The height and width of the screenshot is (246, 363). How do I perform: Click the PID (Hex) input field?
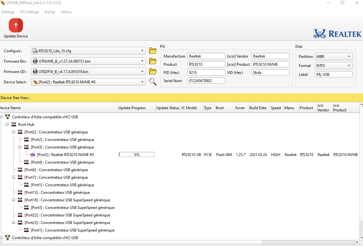click(x=206, y=72)
